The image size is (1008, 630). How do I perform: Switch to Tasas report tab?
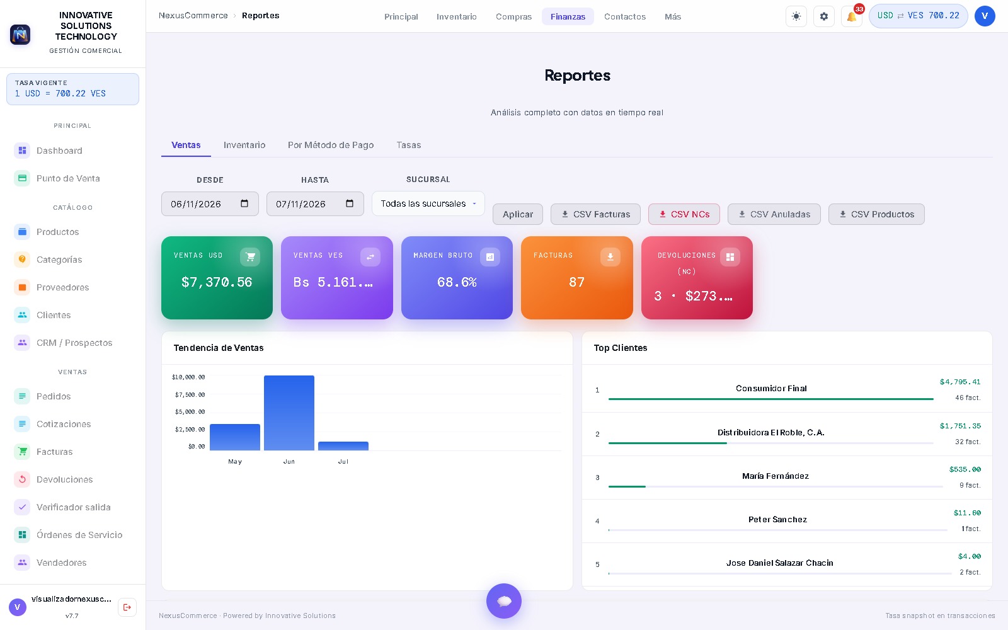409,145
